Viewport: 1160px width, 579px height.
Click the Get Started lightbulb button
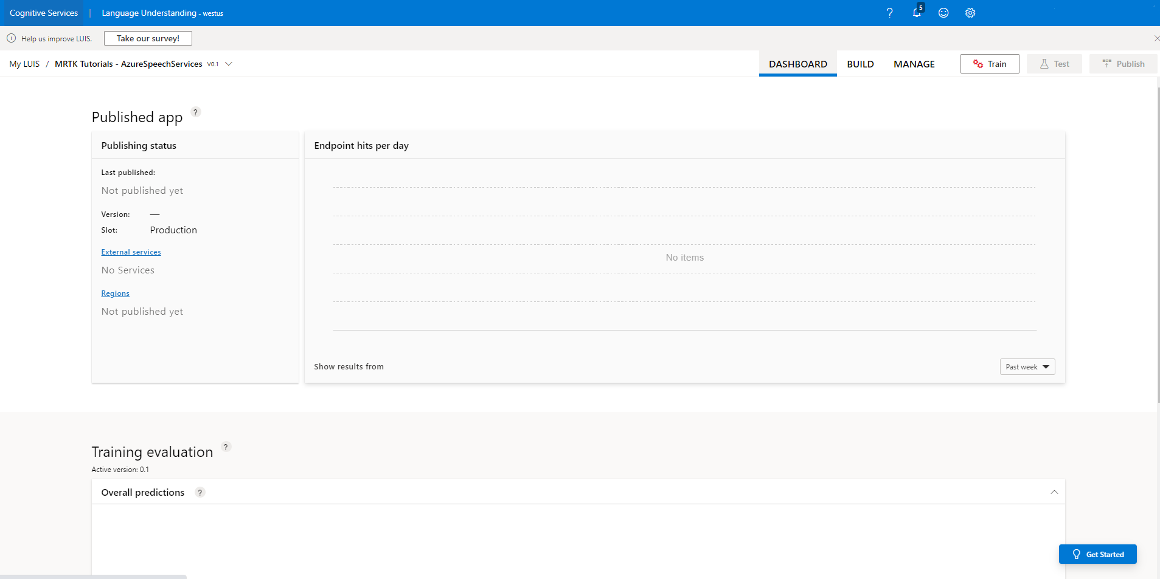[x=1097, y=553]
